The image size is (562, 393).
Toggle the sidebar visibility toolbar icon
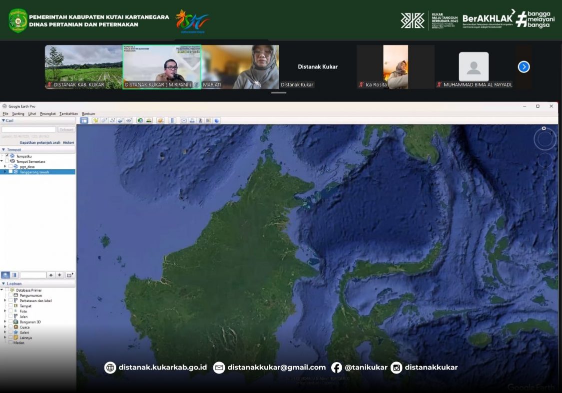point(84,120)
